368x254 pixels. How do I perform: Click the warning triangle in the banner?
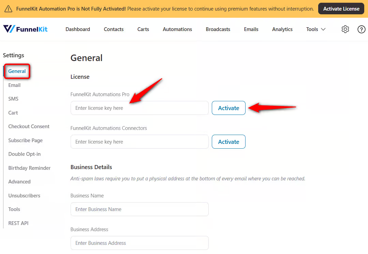8,8
